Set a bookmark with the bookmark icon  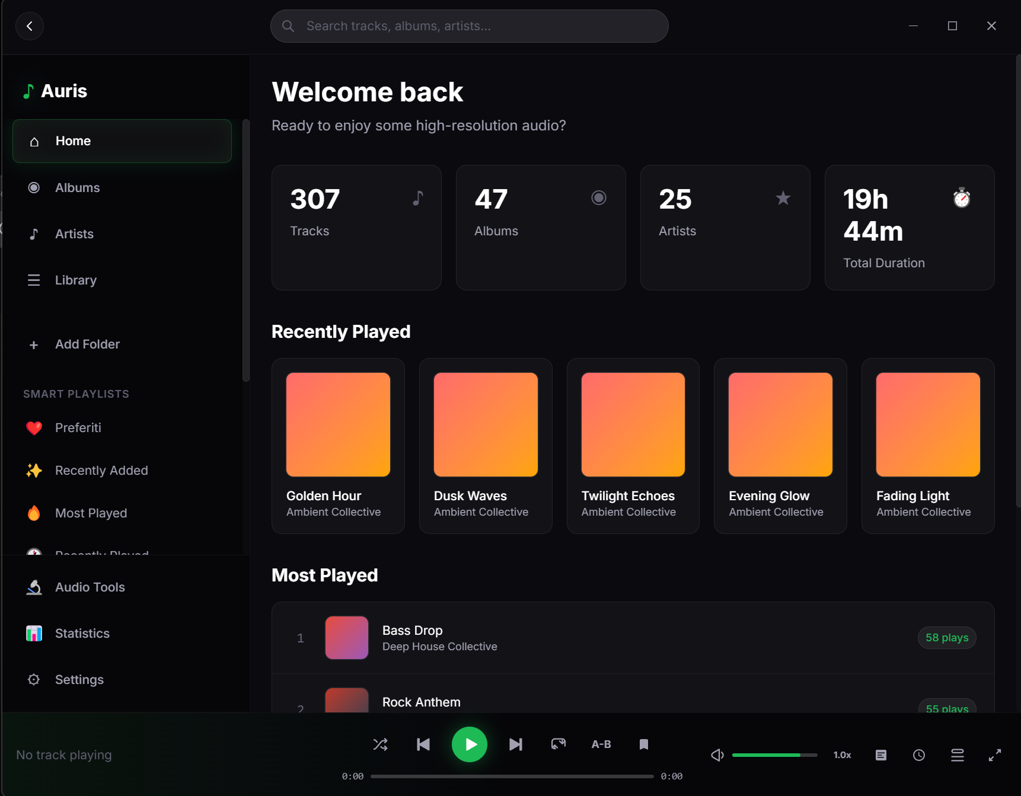pos(643,744)
